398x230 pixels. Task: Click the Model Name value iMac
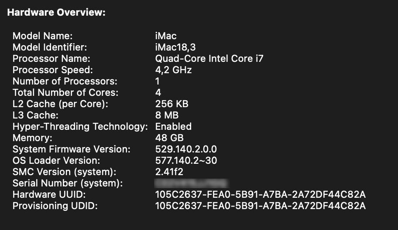click(166, 36)
